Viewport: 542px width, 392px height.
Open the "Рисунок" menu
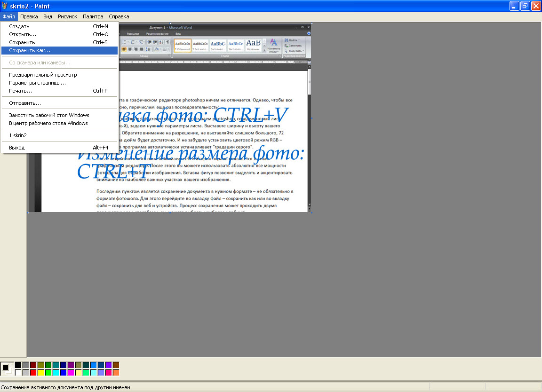tap(67, 16)
